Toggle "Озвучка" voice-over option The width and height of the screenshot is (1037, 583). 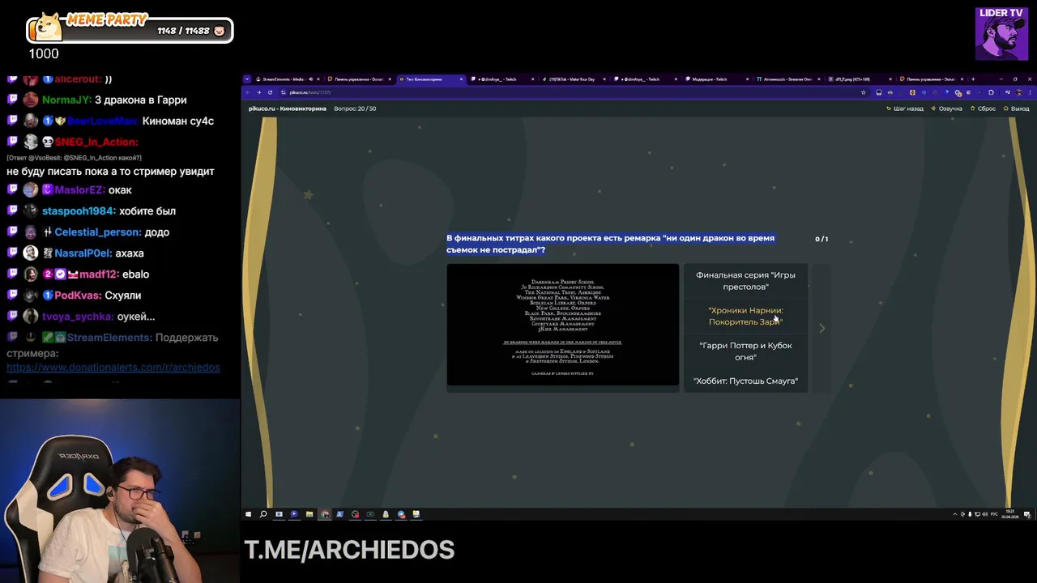tap(947, 109)
